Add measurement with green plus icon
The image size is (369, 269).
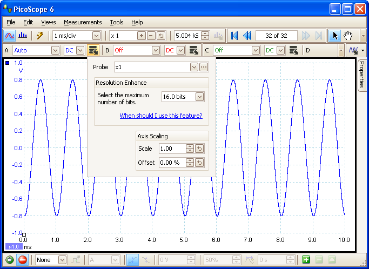click(306, 260)
